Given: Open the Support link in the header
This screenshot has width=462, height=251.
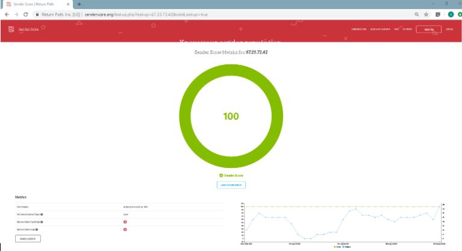Looking at the screenshot, I should [x=408, y=29].
